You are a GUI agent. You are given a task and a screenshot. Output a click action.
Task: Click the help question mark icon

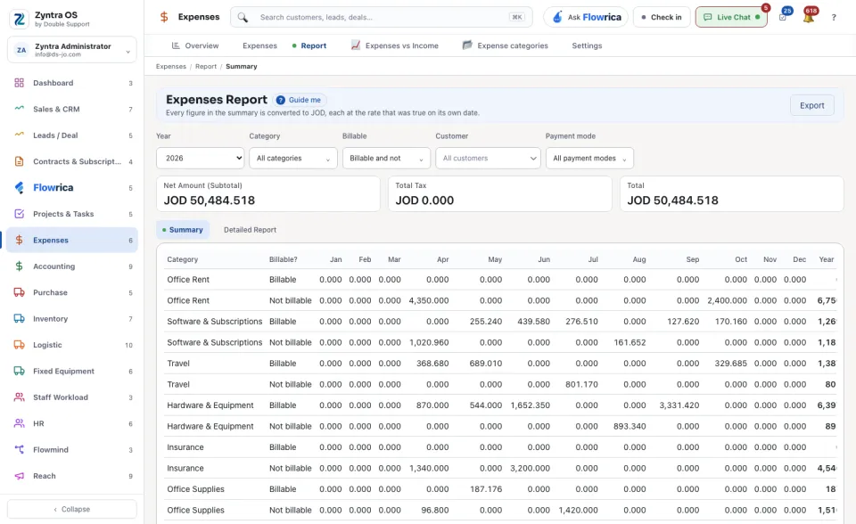point(834,18)
